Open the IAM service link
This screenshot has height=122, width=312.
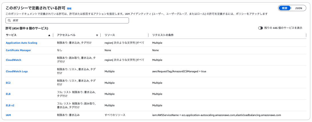[8, 115]
